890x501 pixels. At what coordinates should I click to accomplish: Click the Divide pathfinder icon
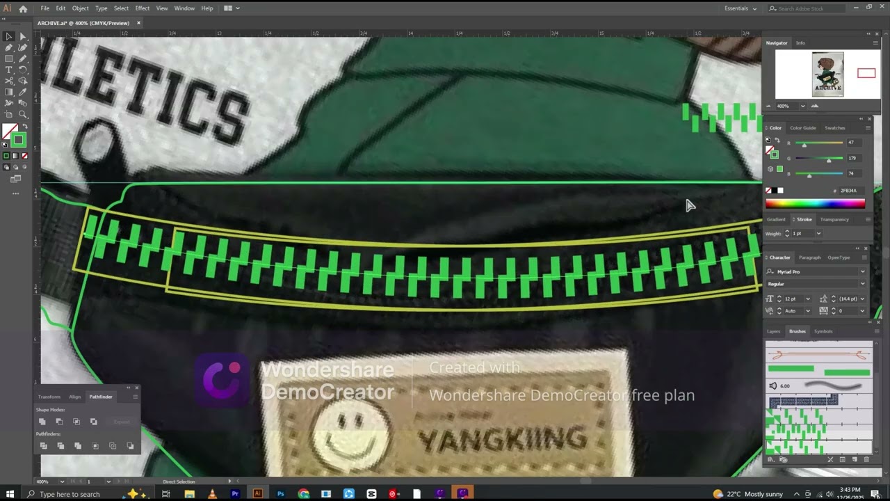[43, 445]
